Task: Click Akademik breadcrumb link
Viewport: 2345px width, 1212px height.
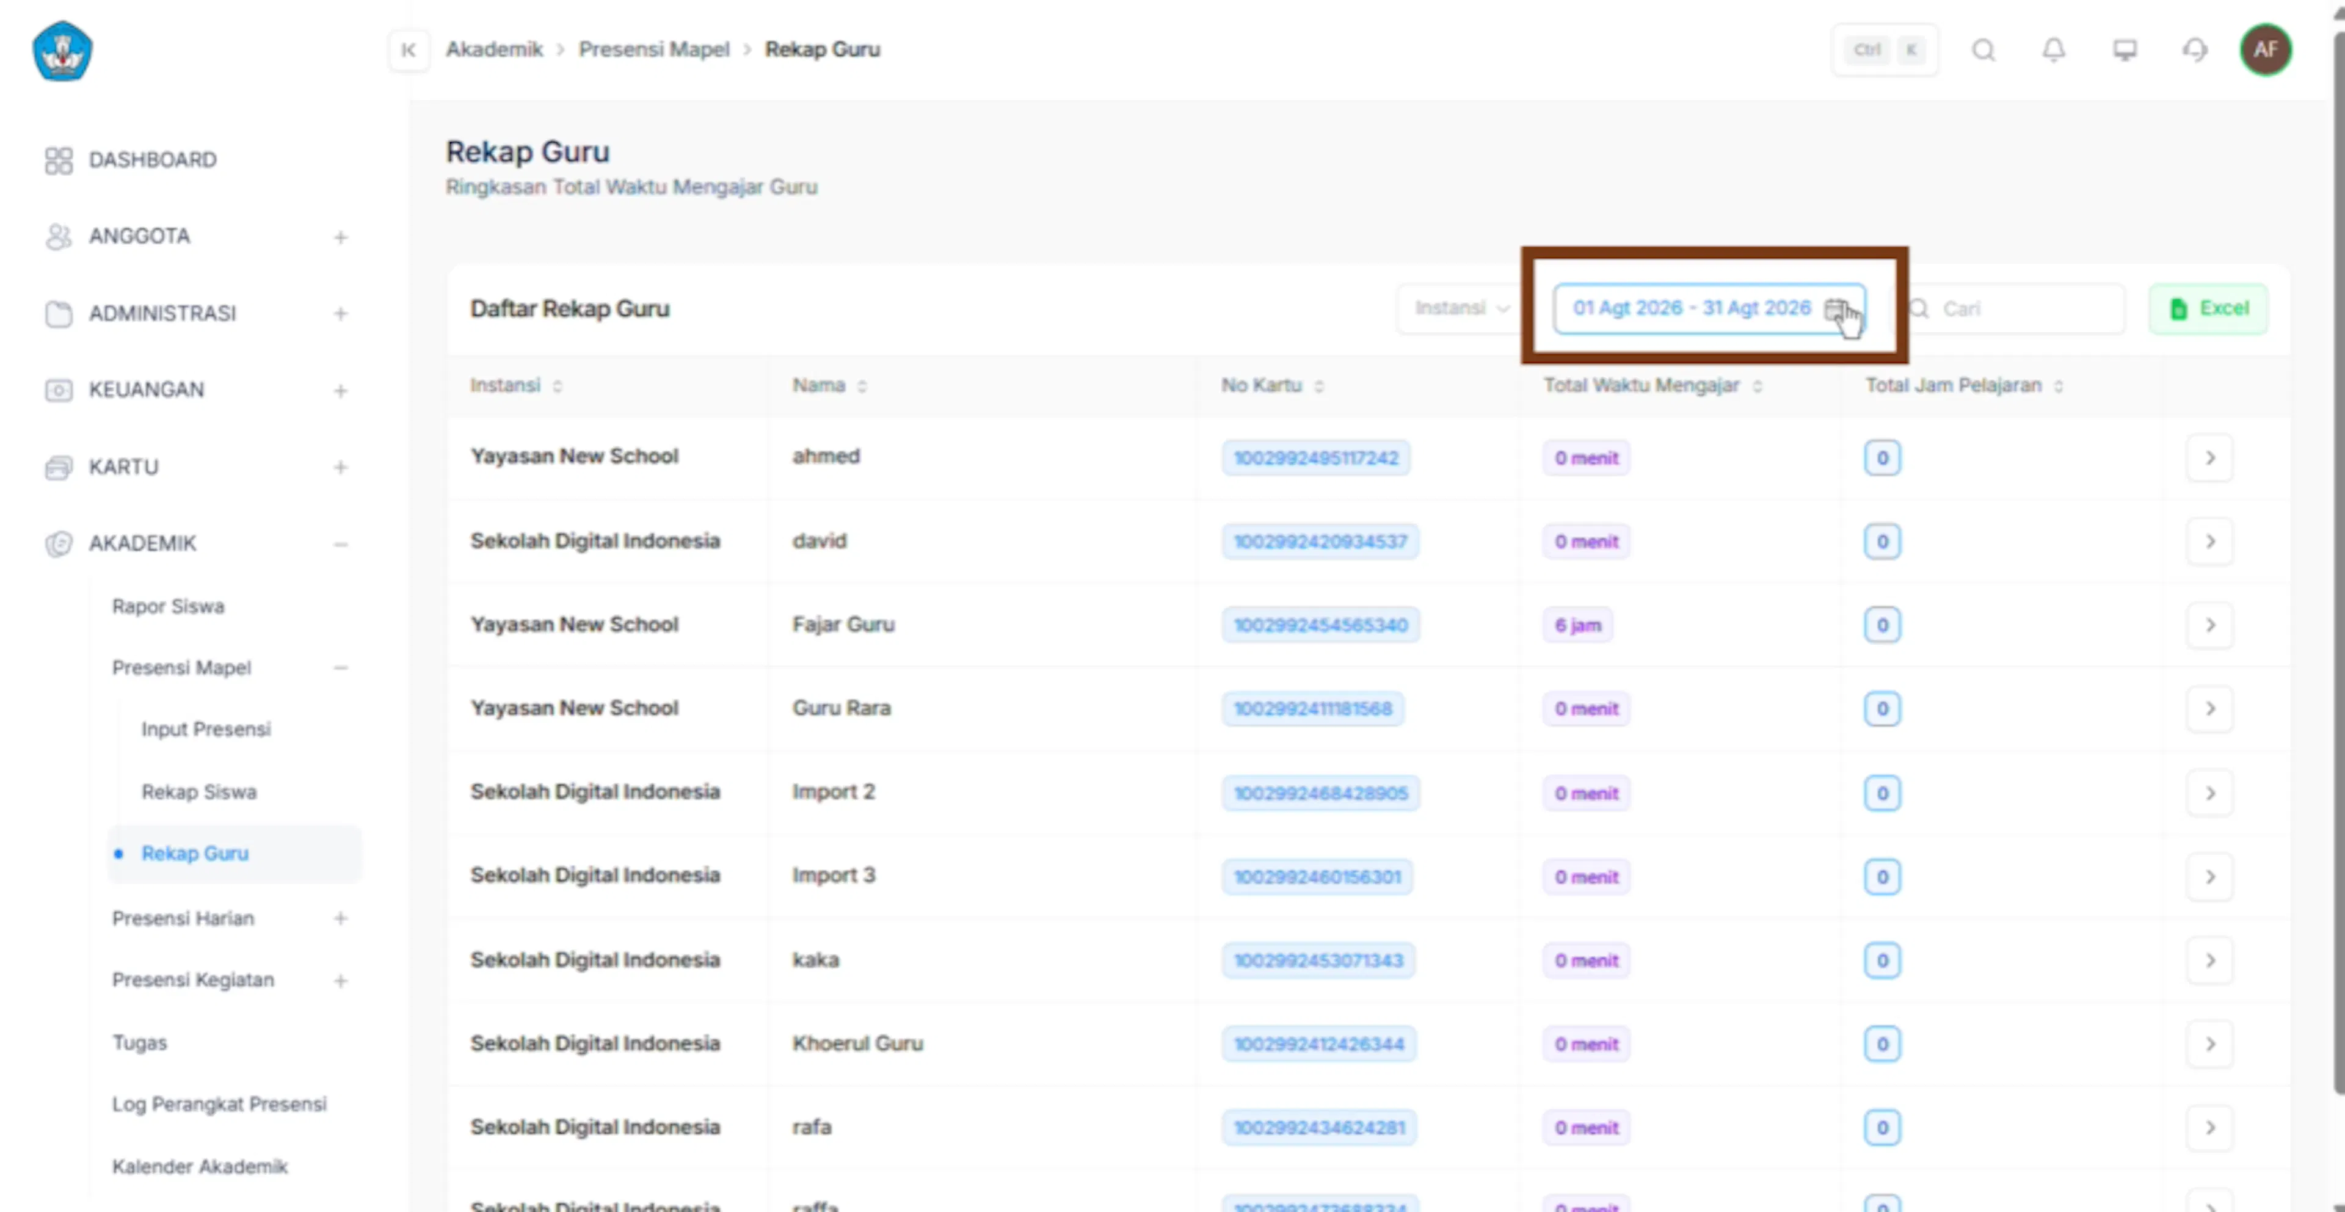Action: coord(494,50)
